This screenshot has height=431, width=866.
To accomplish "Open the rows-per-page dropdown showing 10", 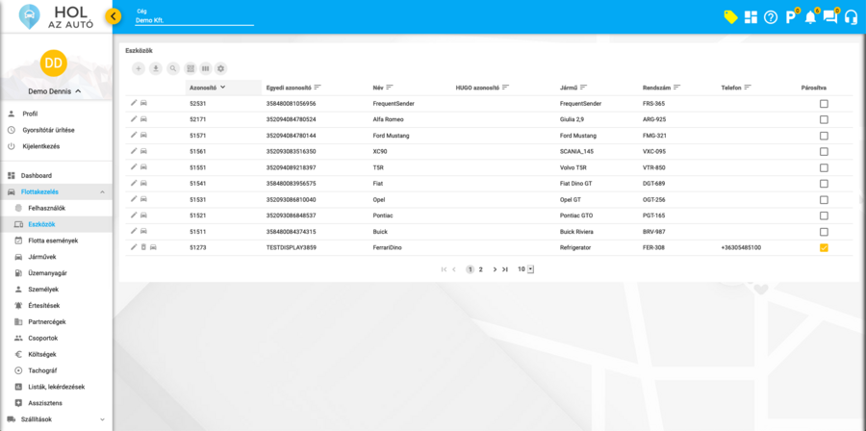I will click(x=525, y=269).
